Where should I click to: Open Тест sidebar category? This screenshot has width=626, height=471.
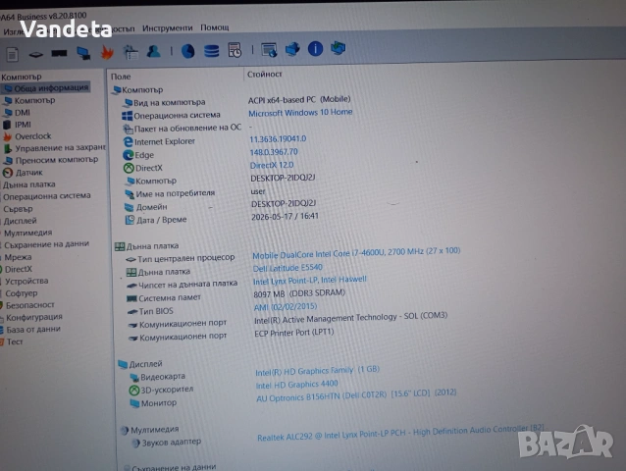click(15, 341)
